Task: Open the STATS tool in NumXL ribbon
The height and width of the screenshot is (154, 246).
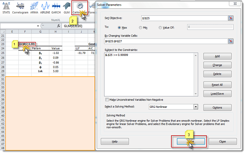Action: pos(6,8)
